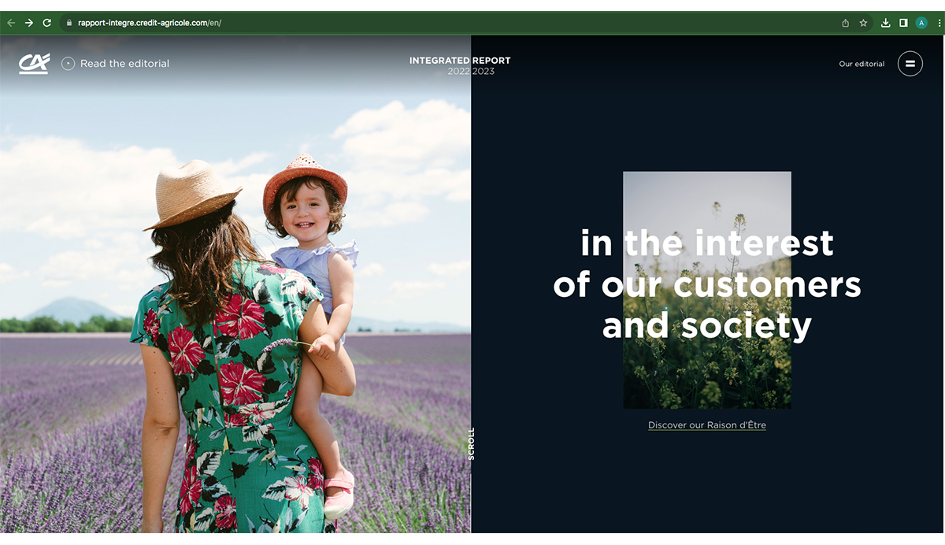Bookmark this page with the star icon
This screenshot has height=545, width=945.
pos(863,23)
